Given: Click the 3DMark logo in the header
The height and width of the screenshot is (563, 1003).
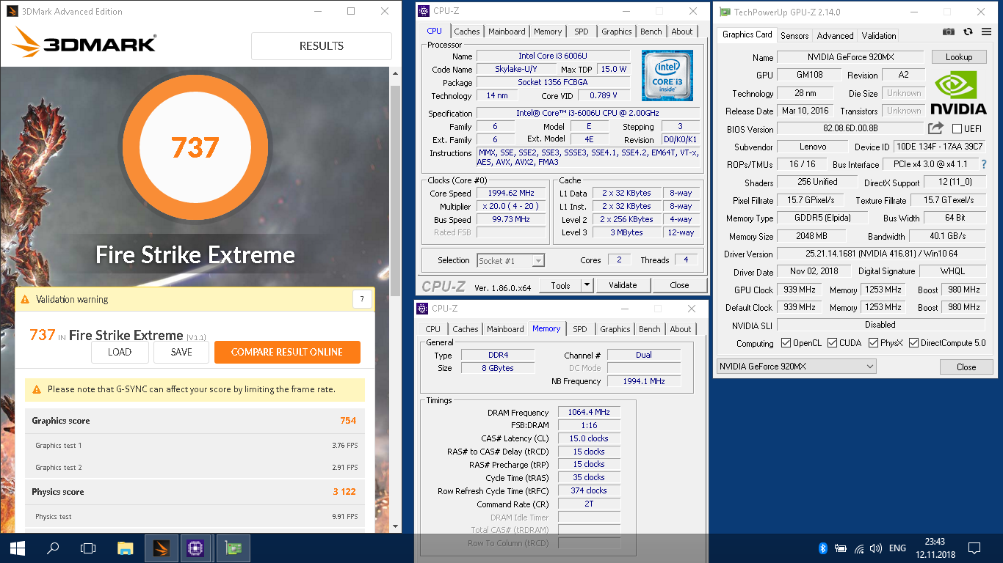Looking at the screenshot, I should click(x=84, y=44).
